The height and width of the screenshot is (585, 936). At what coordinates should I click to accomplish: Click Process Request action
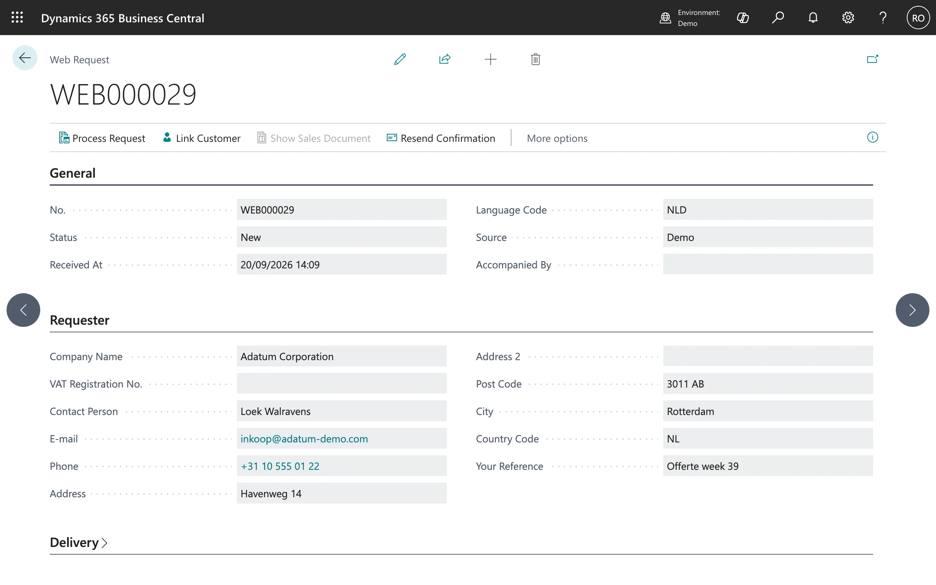pos(102,138)
